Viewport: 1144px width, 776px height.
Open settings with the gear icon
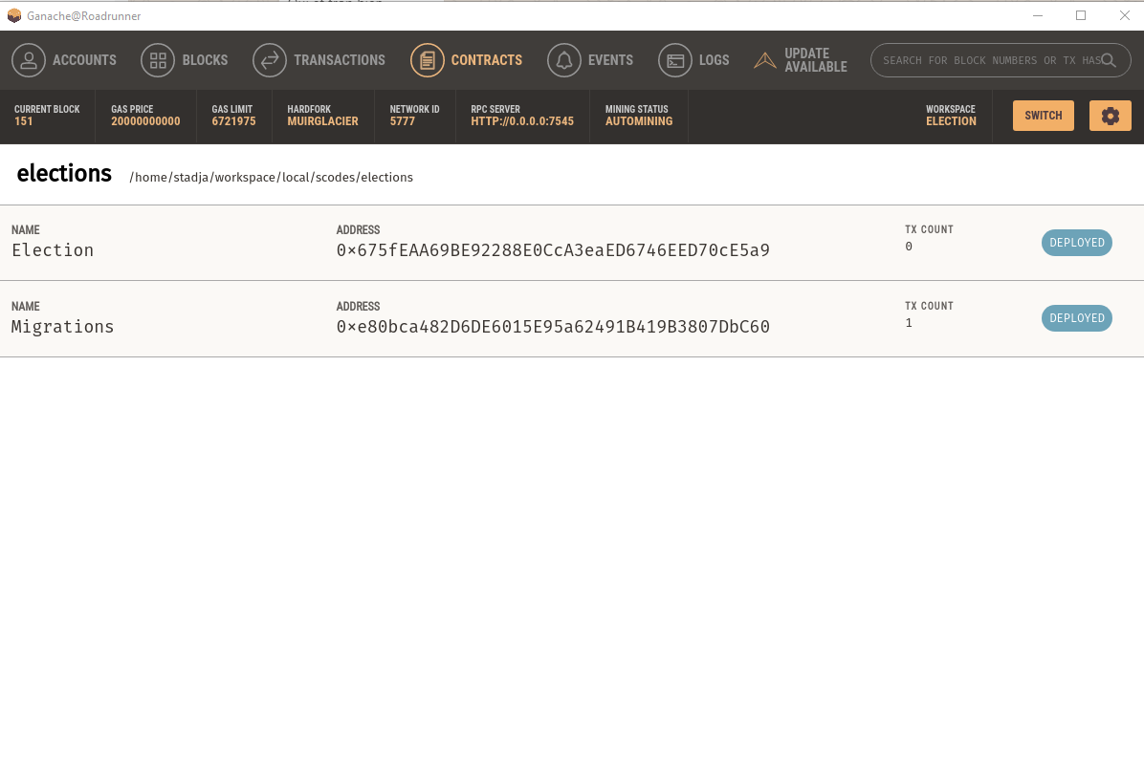point(1110,116)
